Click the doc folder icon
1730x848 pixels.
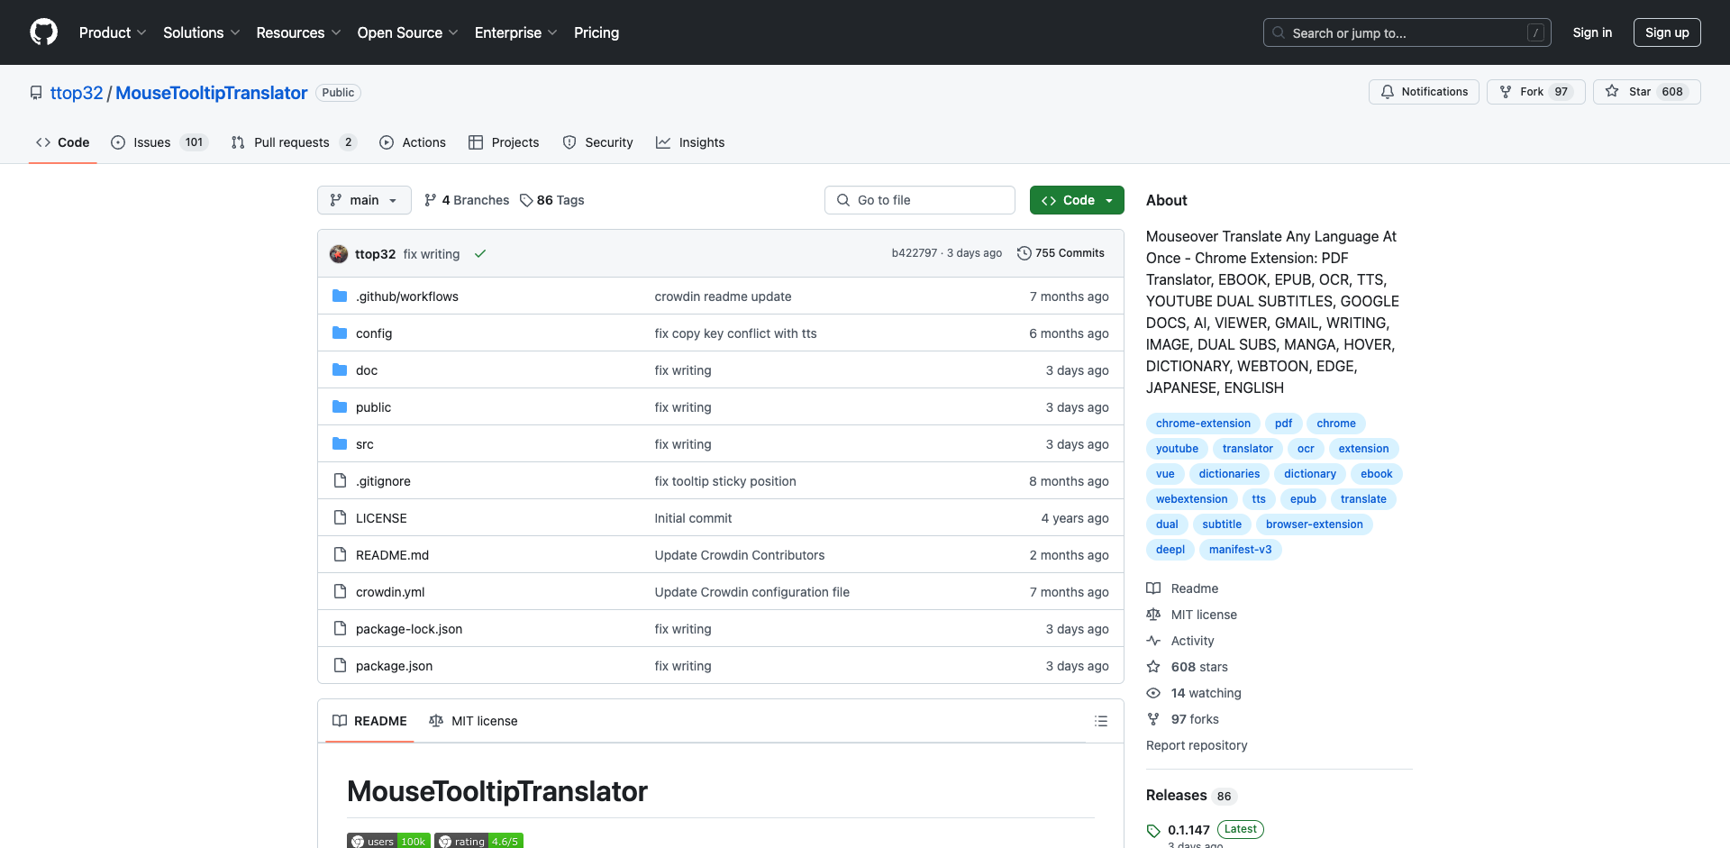(340, 370)
